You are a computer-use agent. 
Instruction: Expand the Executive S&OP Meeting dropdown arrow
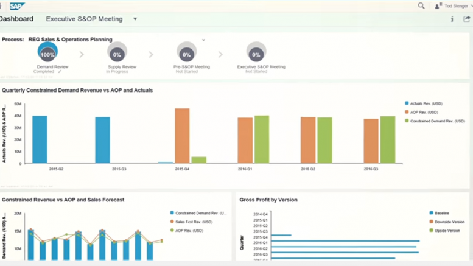(x=135, y=19)
